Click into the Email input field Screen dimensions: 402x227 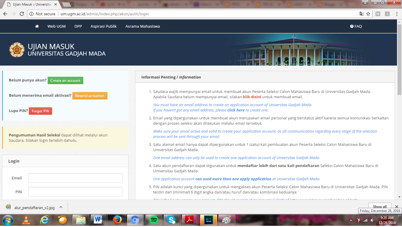75,178
